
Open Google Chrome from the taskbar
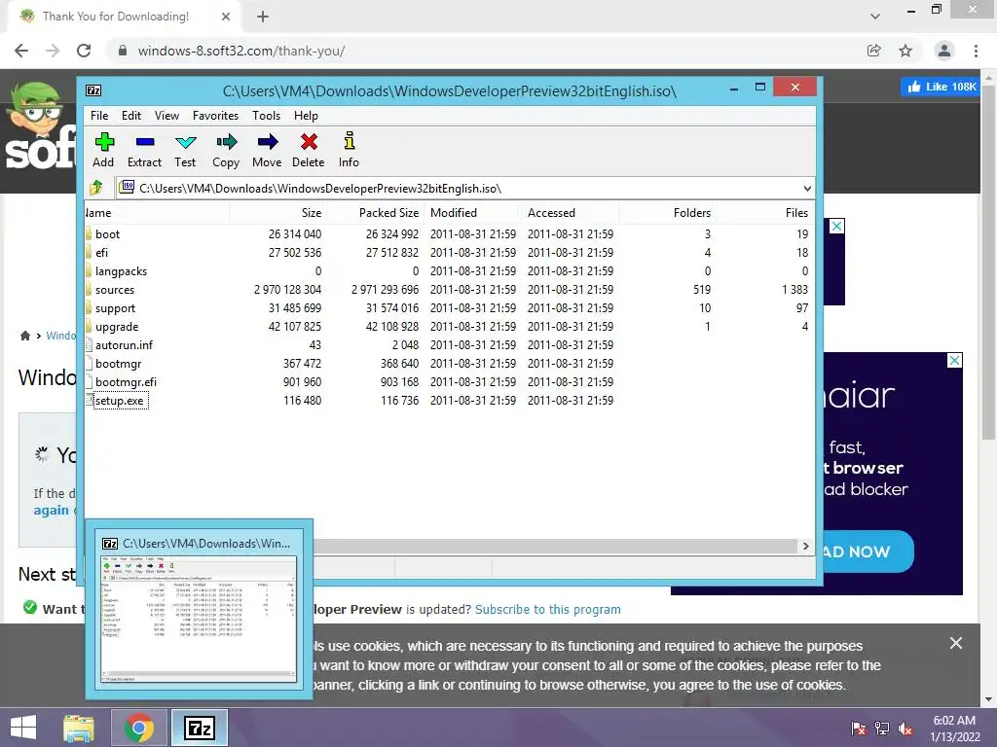pos(139,728)
